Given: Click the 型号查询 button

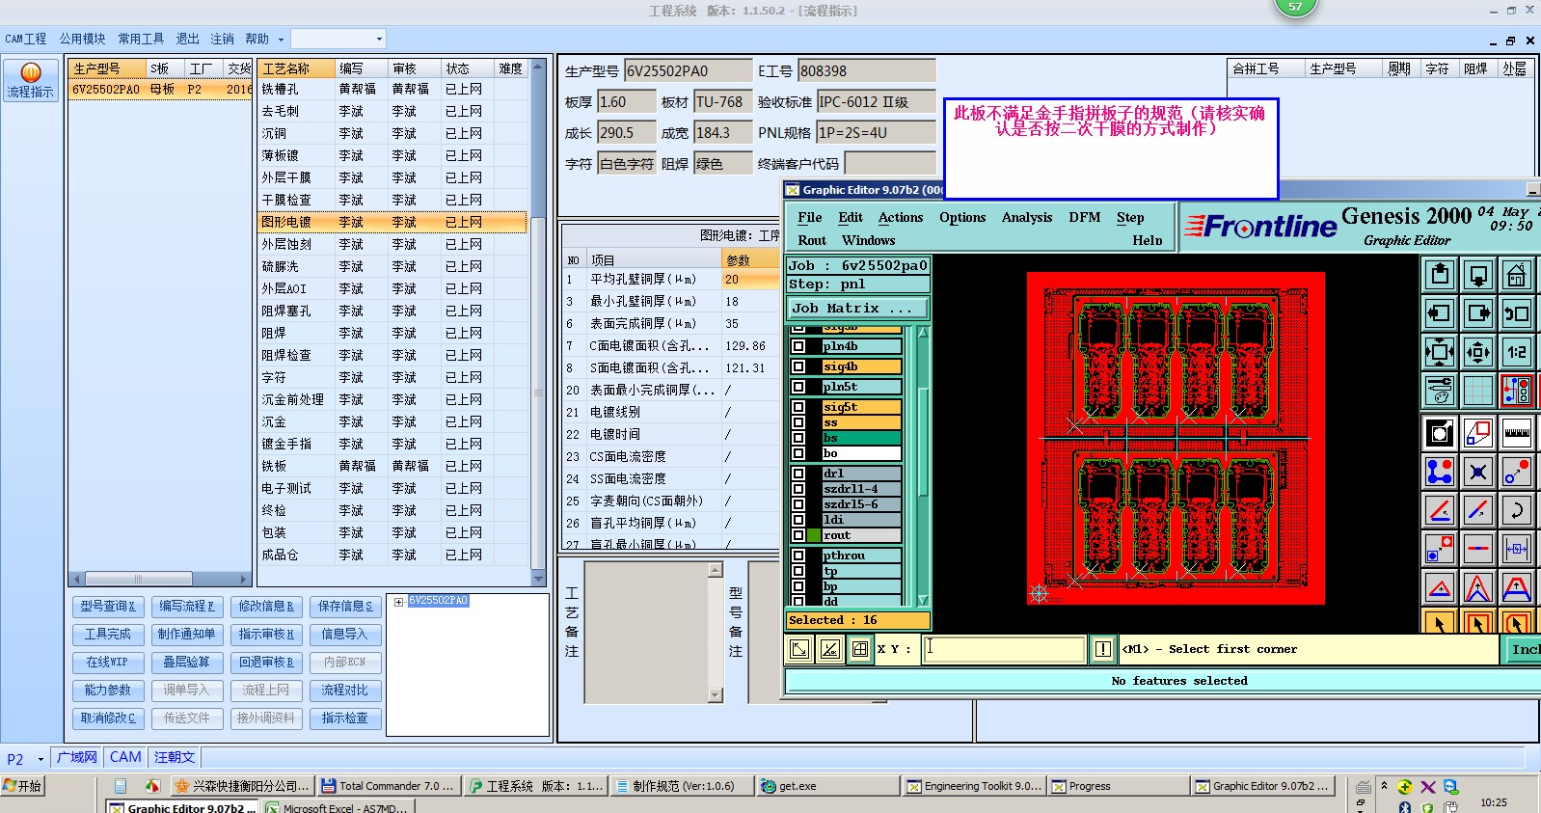Looking at the screenshot, I should pos(107,607).
